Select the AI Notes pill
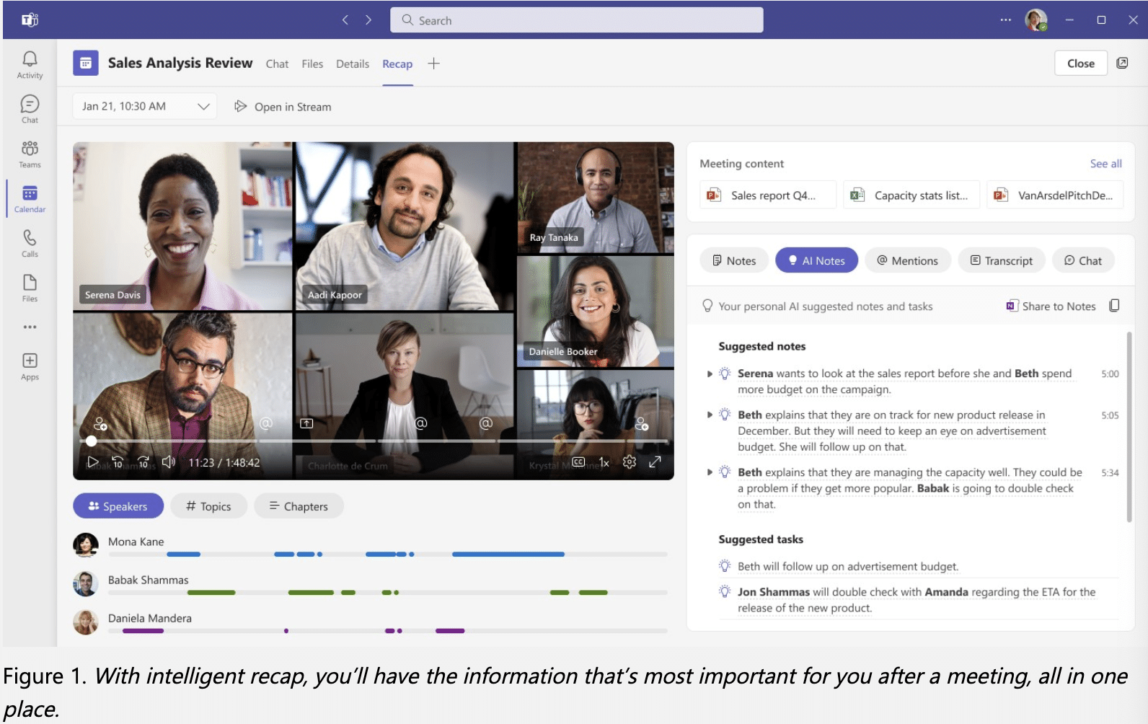The image size is (1148, 724). pos(816,260)
